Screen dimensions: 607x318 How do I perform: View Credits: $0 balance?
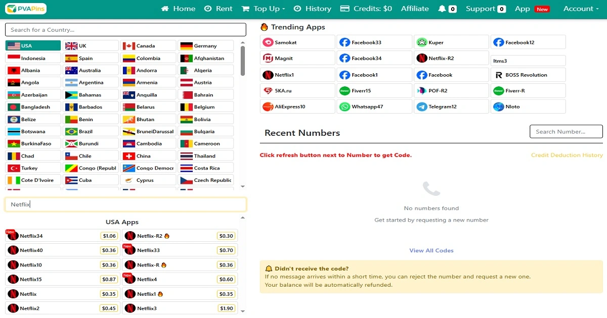(366, 9)
